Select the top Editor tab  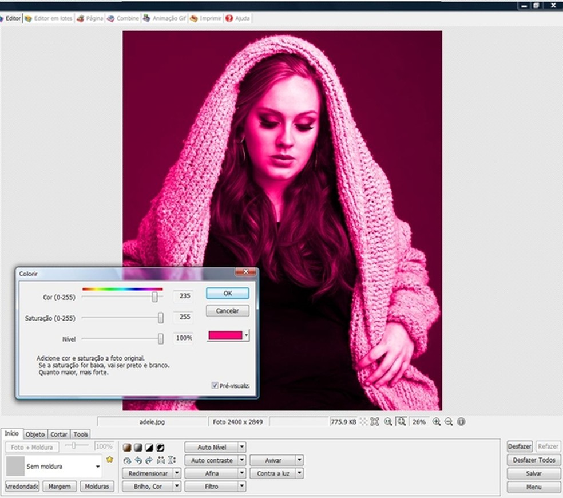click(x=10, y=18)
